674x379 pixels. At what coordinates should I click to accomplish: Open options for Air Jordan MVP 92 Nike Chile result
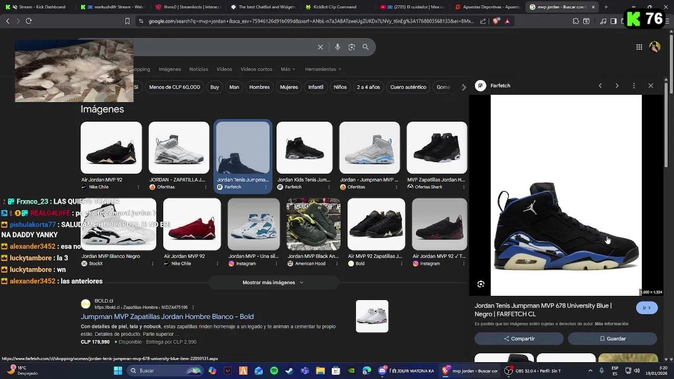[x=138, y=187]
